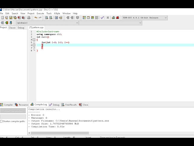Collapse the code fold at line 6
Image resolution: width=194 pixels, height=146 pixels.
(x=34, y=45)
